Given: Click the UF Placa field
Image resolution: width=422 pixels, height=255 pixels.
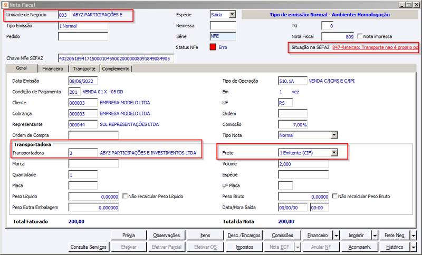Looking at the screenshot, I should 285,185.
